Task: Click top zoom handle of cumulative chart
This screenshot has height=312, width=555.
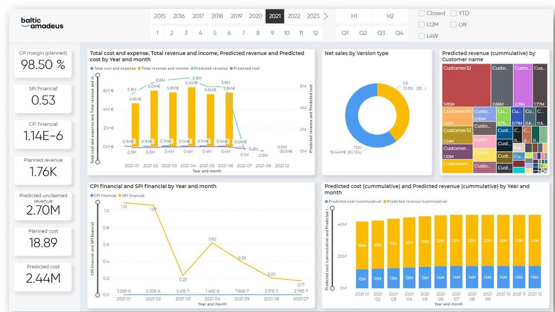Action: click(x=333, y=208)
